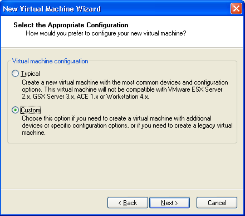This screenshot has height=216, width=245.
Task: Click the 'specific configuration options' description line
Action: pyautogui.click(x=127, y=125)
